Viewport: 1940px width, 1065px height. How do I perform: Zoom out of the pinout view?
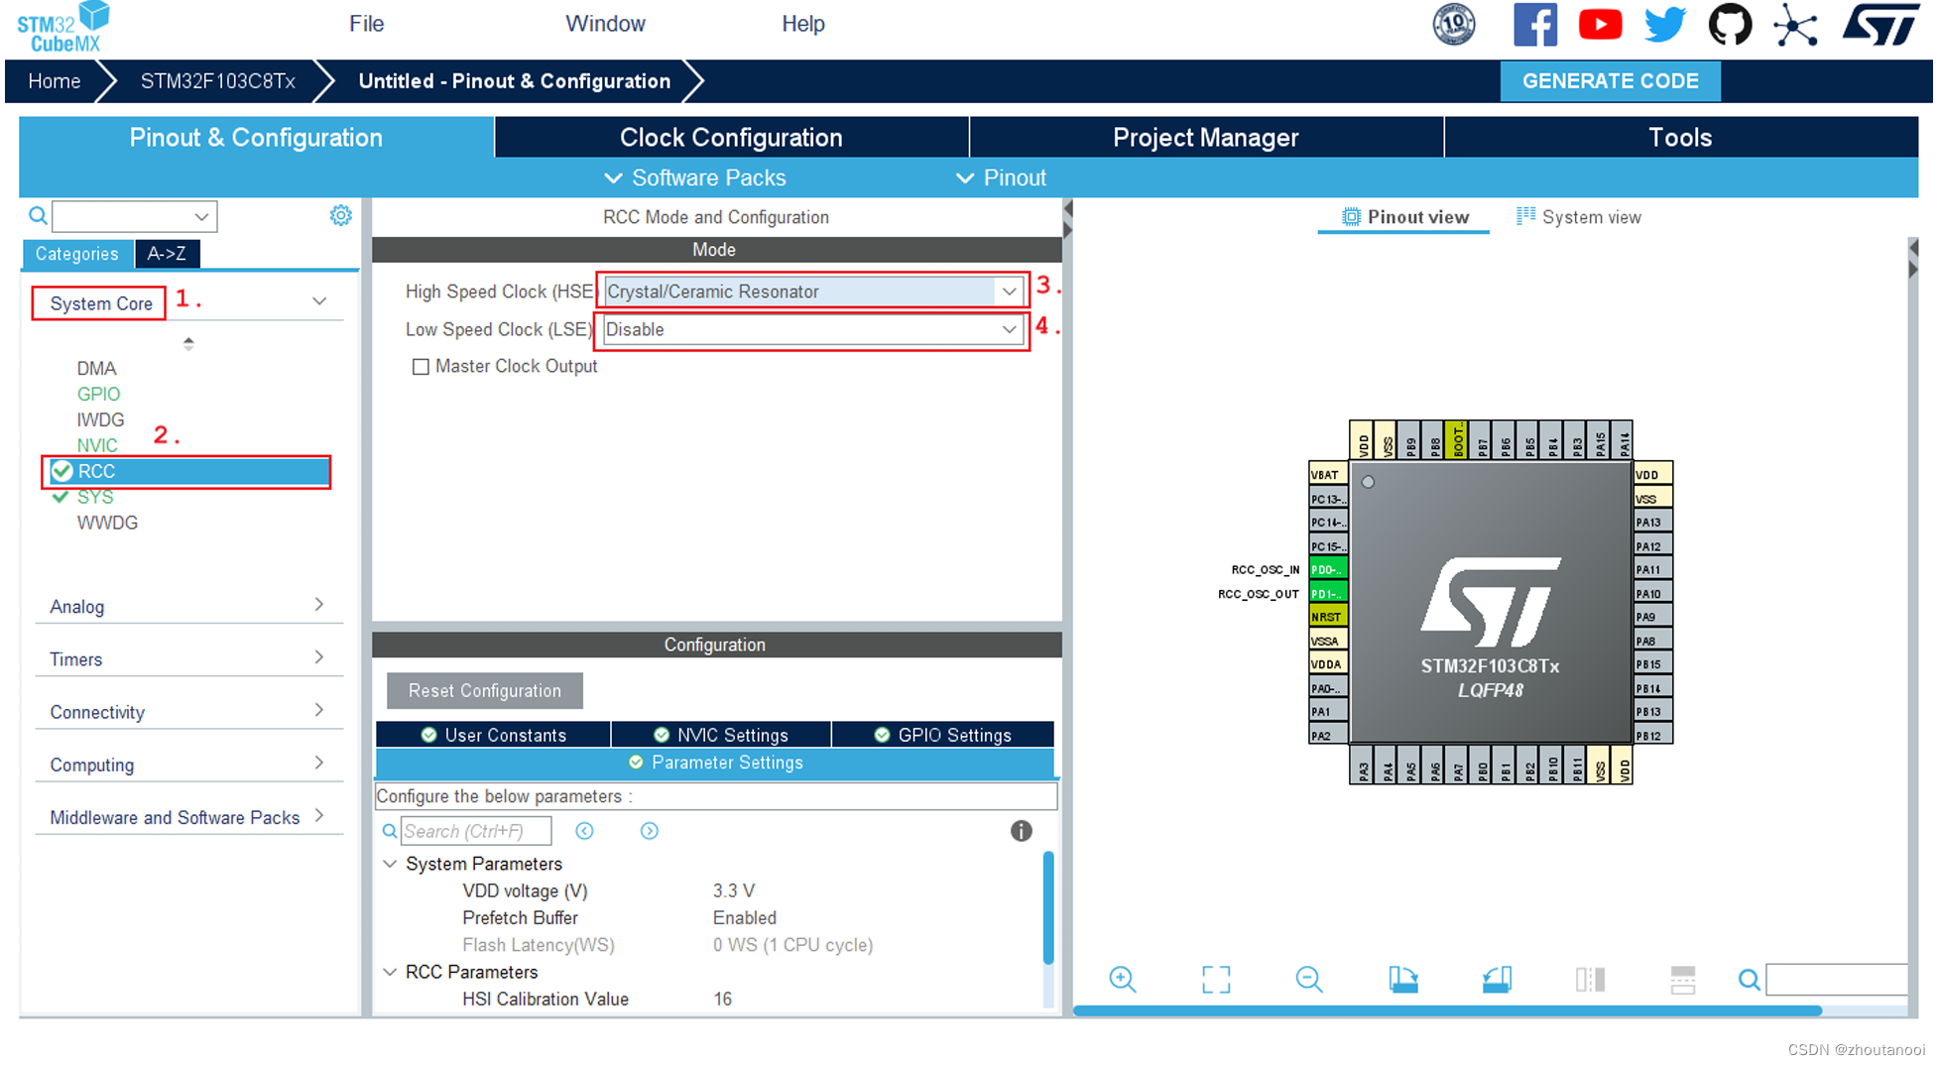1309,979
